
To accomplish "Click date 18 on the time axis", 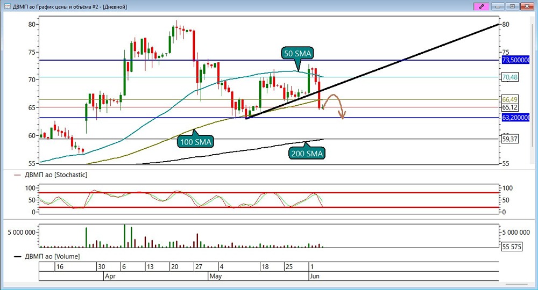I will tap(265, 267).
